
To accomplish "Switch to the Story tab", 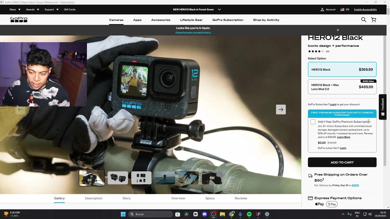I will tap(126, 198).
